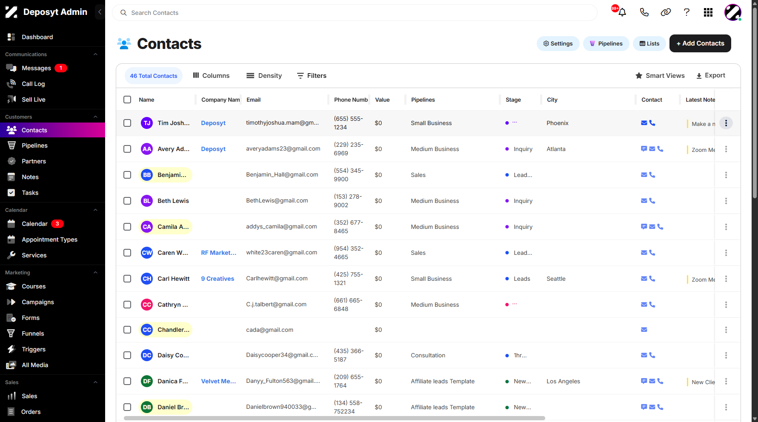Click the Export button

[x=710, y=76]
